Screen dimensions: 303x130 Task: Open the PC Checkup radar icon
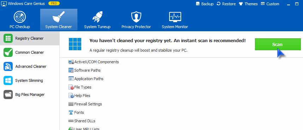[x=20, y=17]
